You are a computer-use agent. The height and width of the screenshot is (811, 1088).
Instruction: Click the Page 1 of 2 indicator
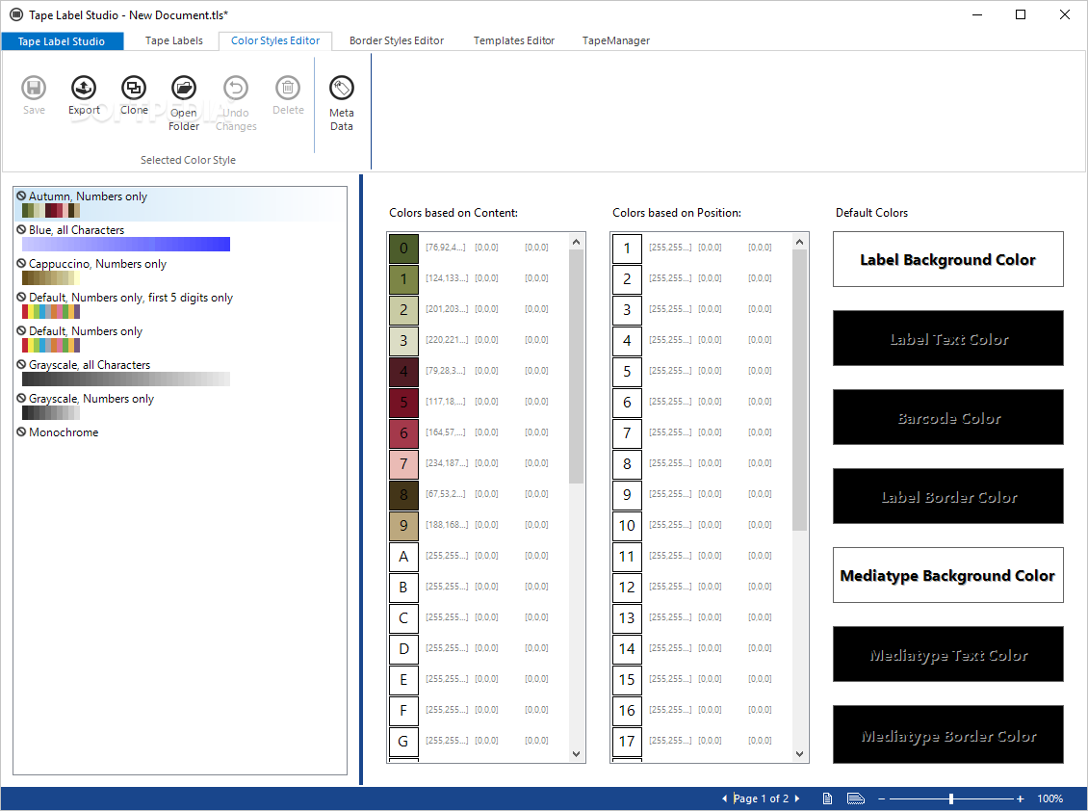[761, 798]
